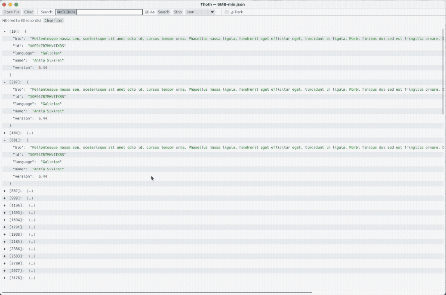The height and width of the screenshot is (295, 446).
Task: Click the Stop button
Action: point(178,12)
